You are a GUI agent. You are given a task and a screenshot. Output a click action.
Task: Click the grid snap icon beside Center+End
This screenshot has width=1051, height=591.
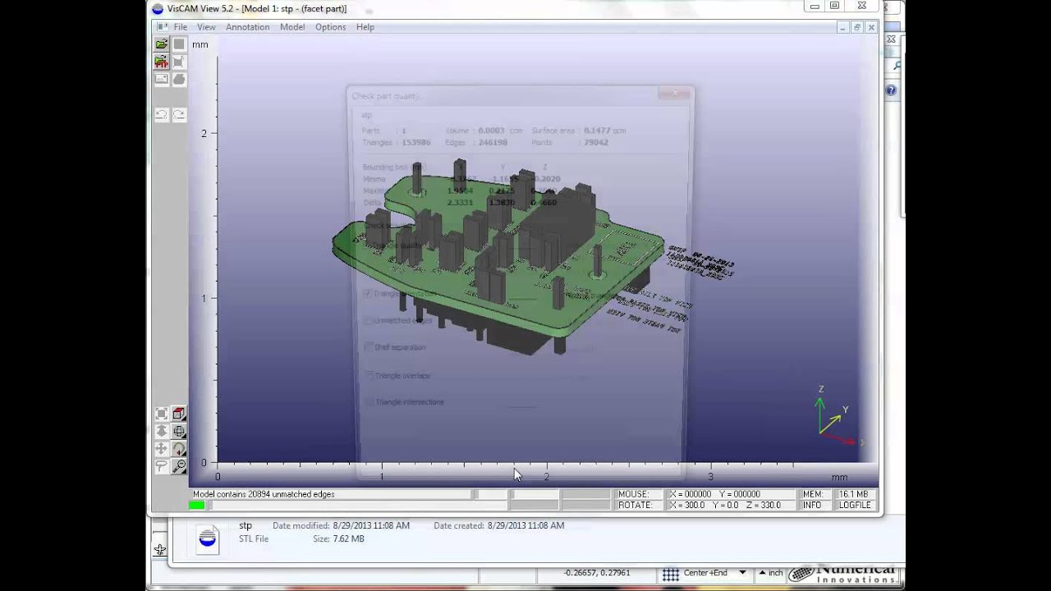pos(671,574)
